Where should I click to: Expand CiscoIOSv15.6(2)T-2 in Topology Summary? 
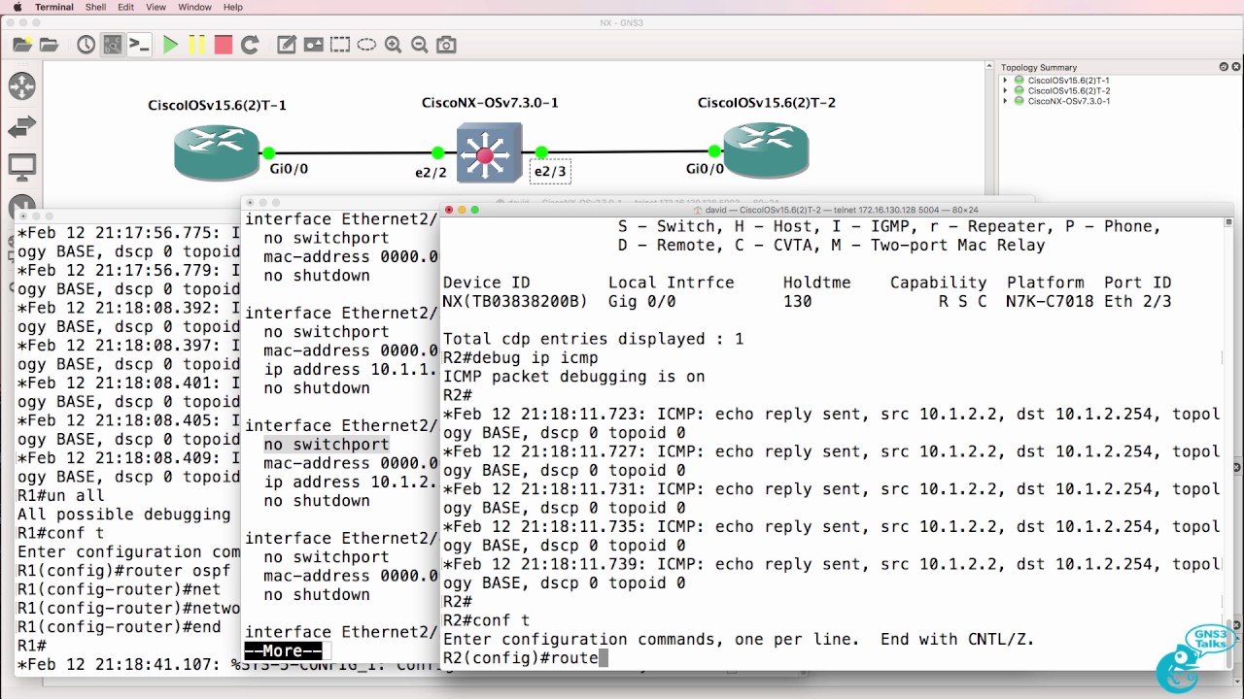coord(1007,90)
